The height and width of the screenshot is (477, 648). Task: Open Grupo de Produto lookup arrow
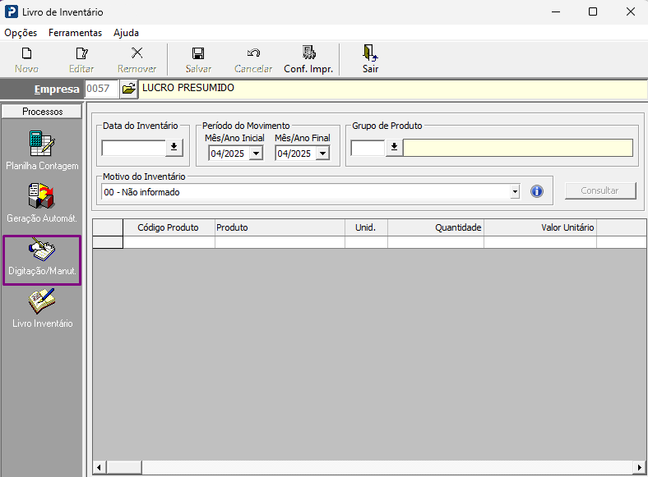(x=394, y=147)
